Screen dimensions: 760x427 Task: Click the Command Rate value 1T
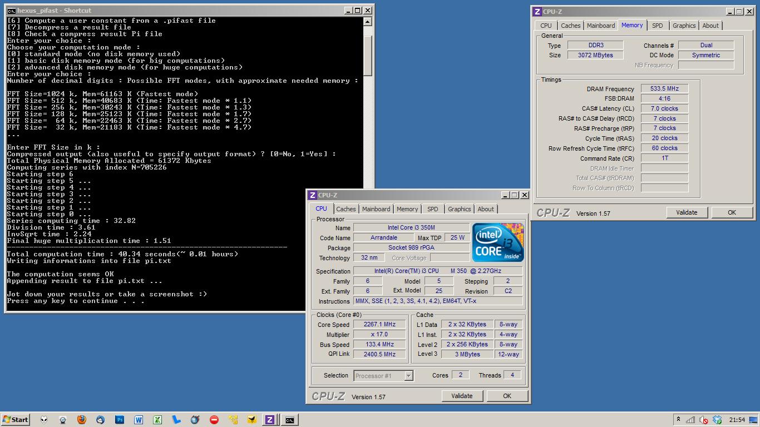pos(664,158)
